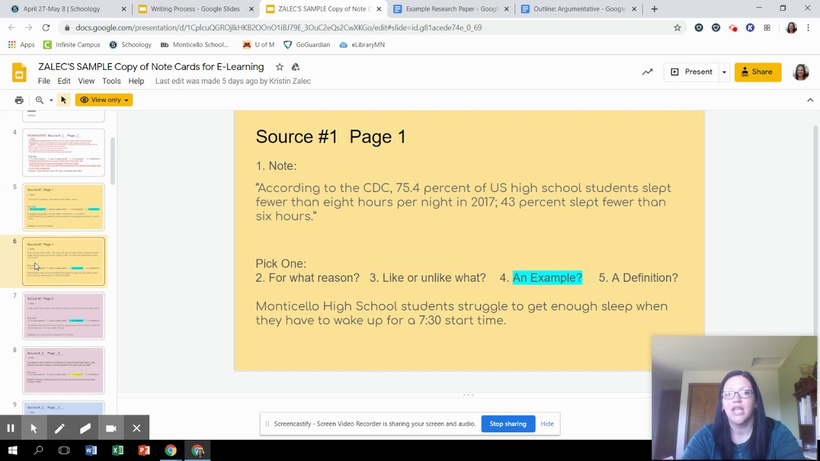Open Windows Start menu
820x461 pixels.
[x=13, y=451]
